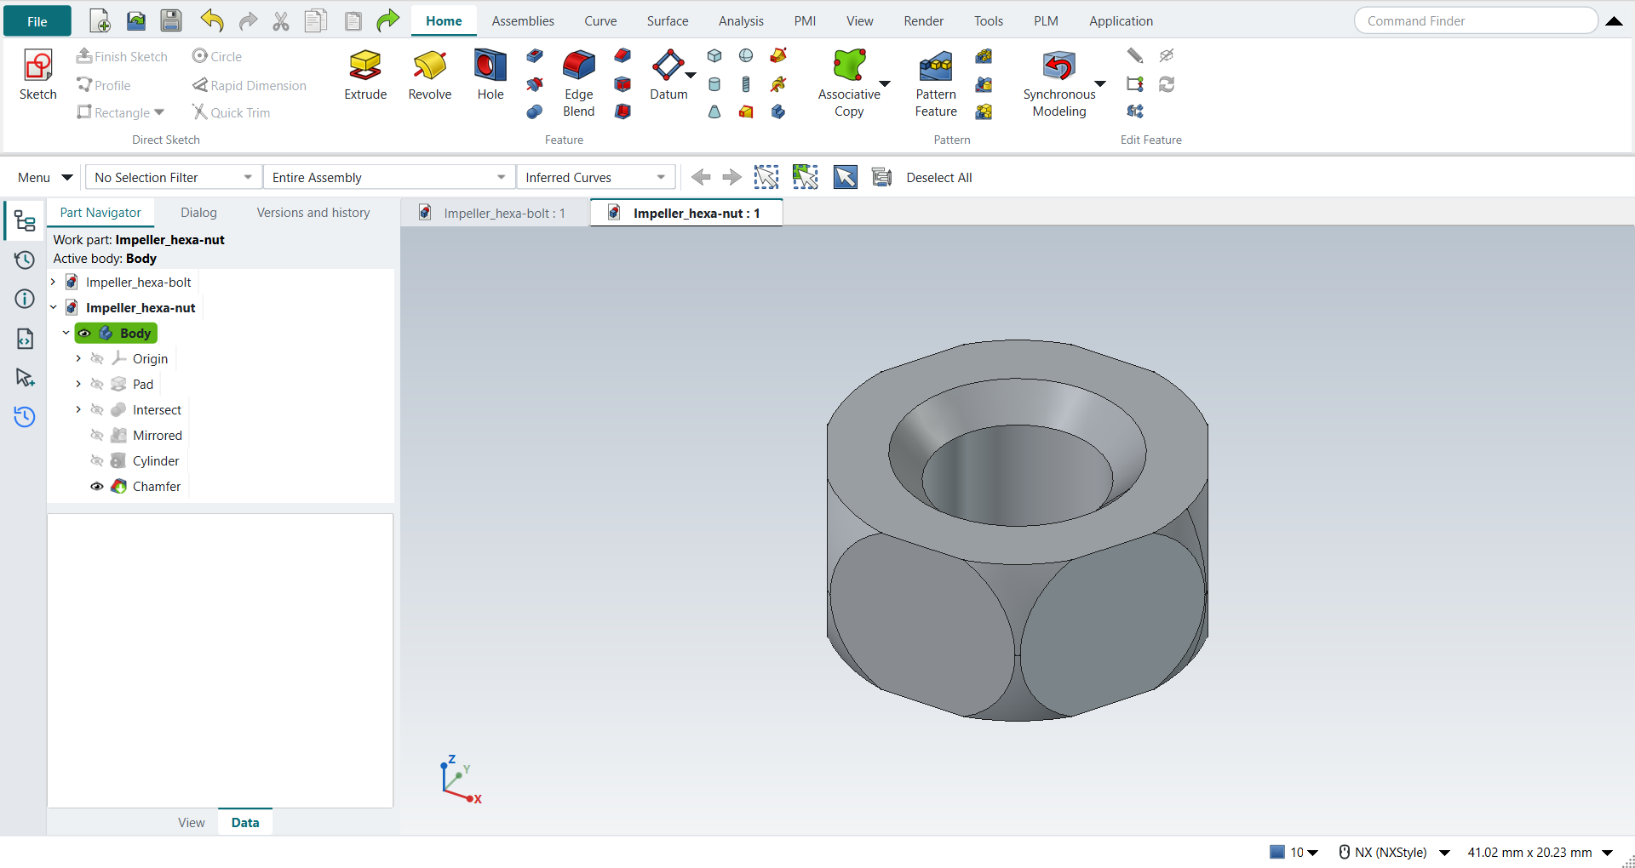The height and width of the screenshot is (868, 1635).
Task: Show the hidden Origin feature
Action: tap(97, 359)
